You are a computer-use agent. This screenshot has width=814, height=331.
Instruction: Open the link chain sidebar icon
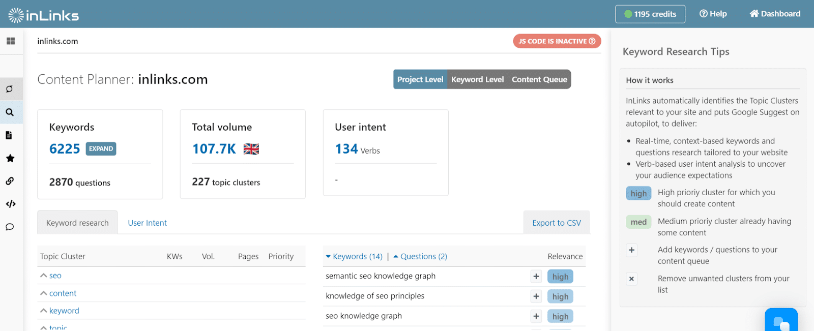[10, 181]
